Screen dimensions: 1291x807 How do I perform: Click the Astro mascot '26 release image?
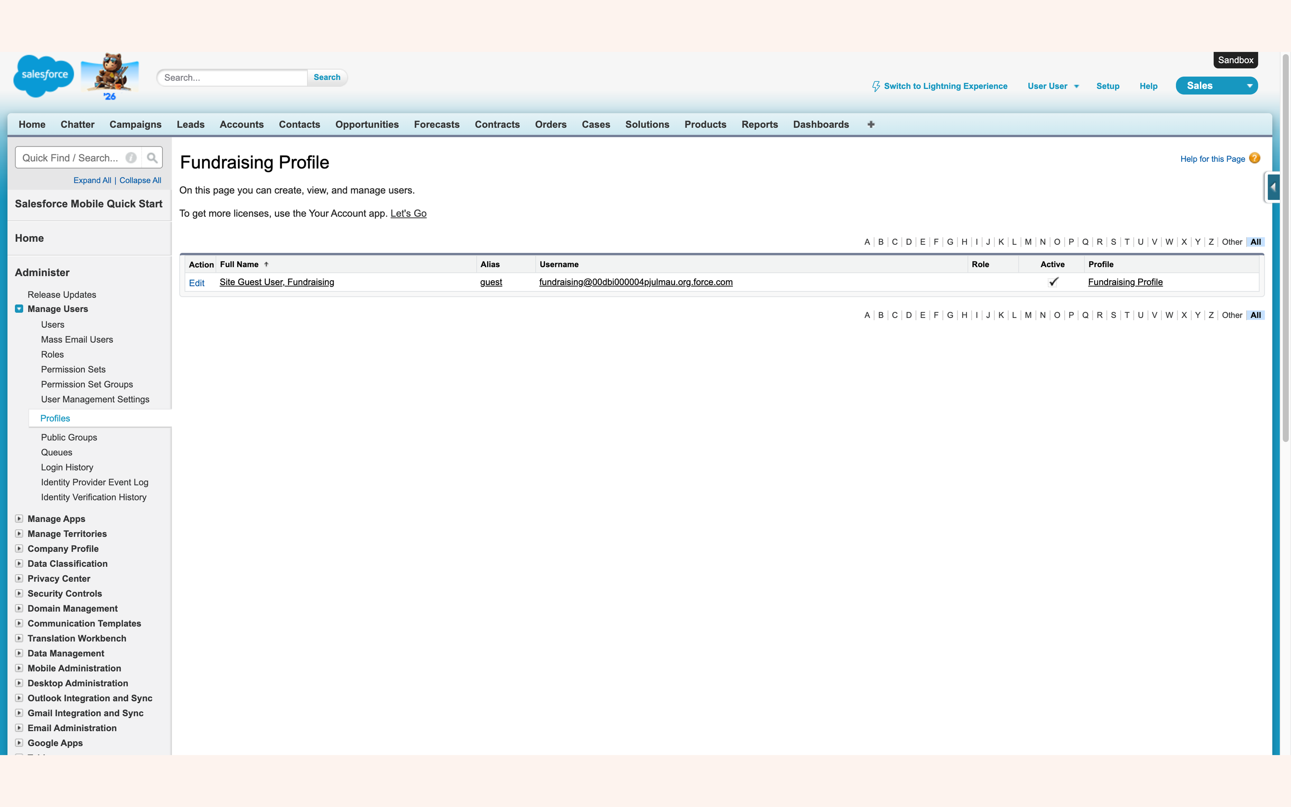110,76
